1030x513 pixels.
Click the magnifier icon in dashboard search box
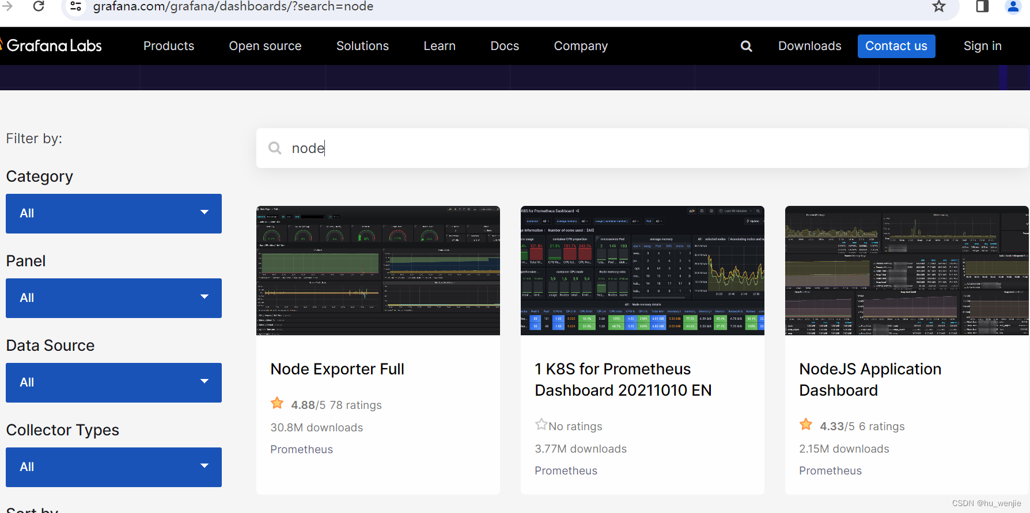tap(275, 148)
